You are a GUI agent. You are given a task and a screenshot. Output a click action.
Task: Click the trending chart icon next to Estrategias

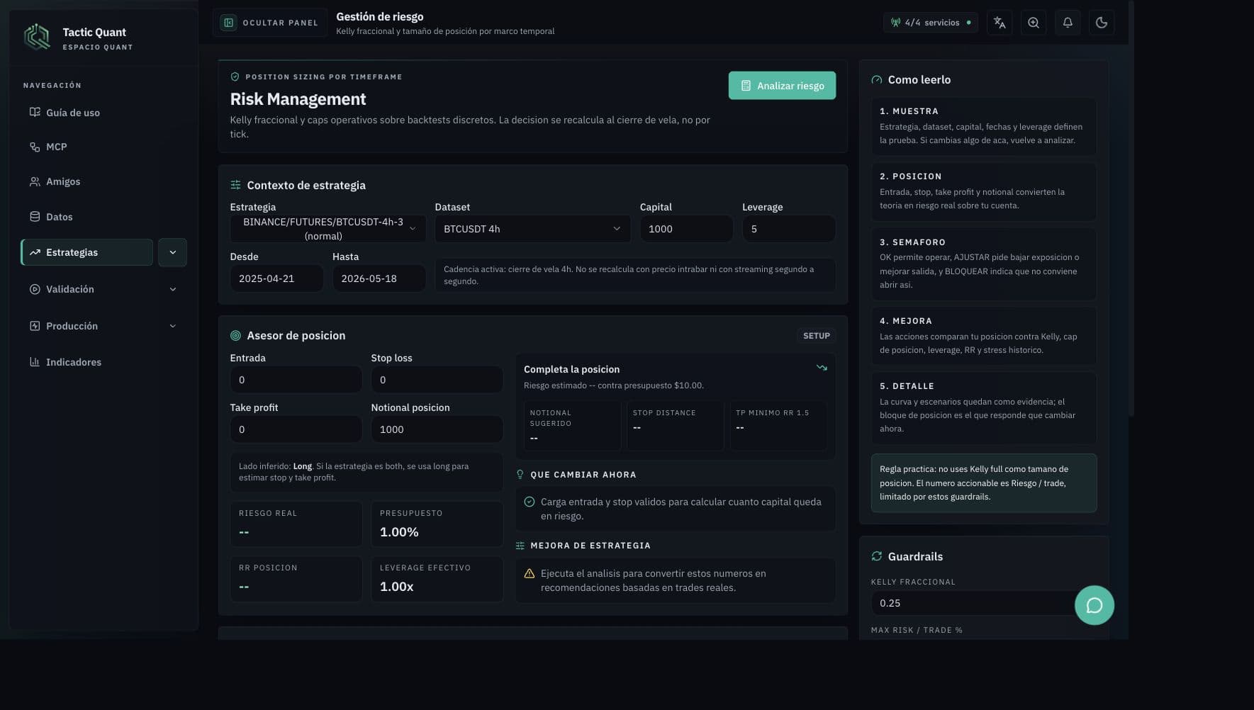click(x=35, y=252)
